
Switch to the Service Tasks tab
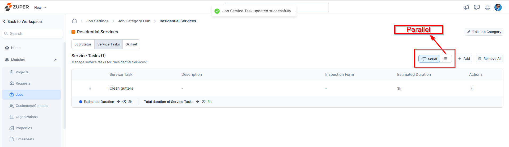(x=108, y=44)
